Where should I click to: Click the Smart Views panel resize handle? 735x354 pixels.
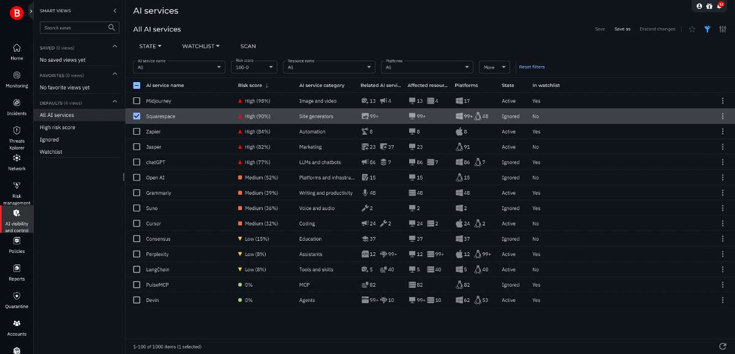pyautogui.click(x=124, y=177)
